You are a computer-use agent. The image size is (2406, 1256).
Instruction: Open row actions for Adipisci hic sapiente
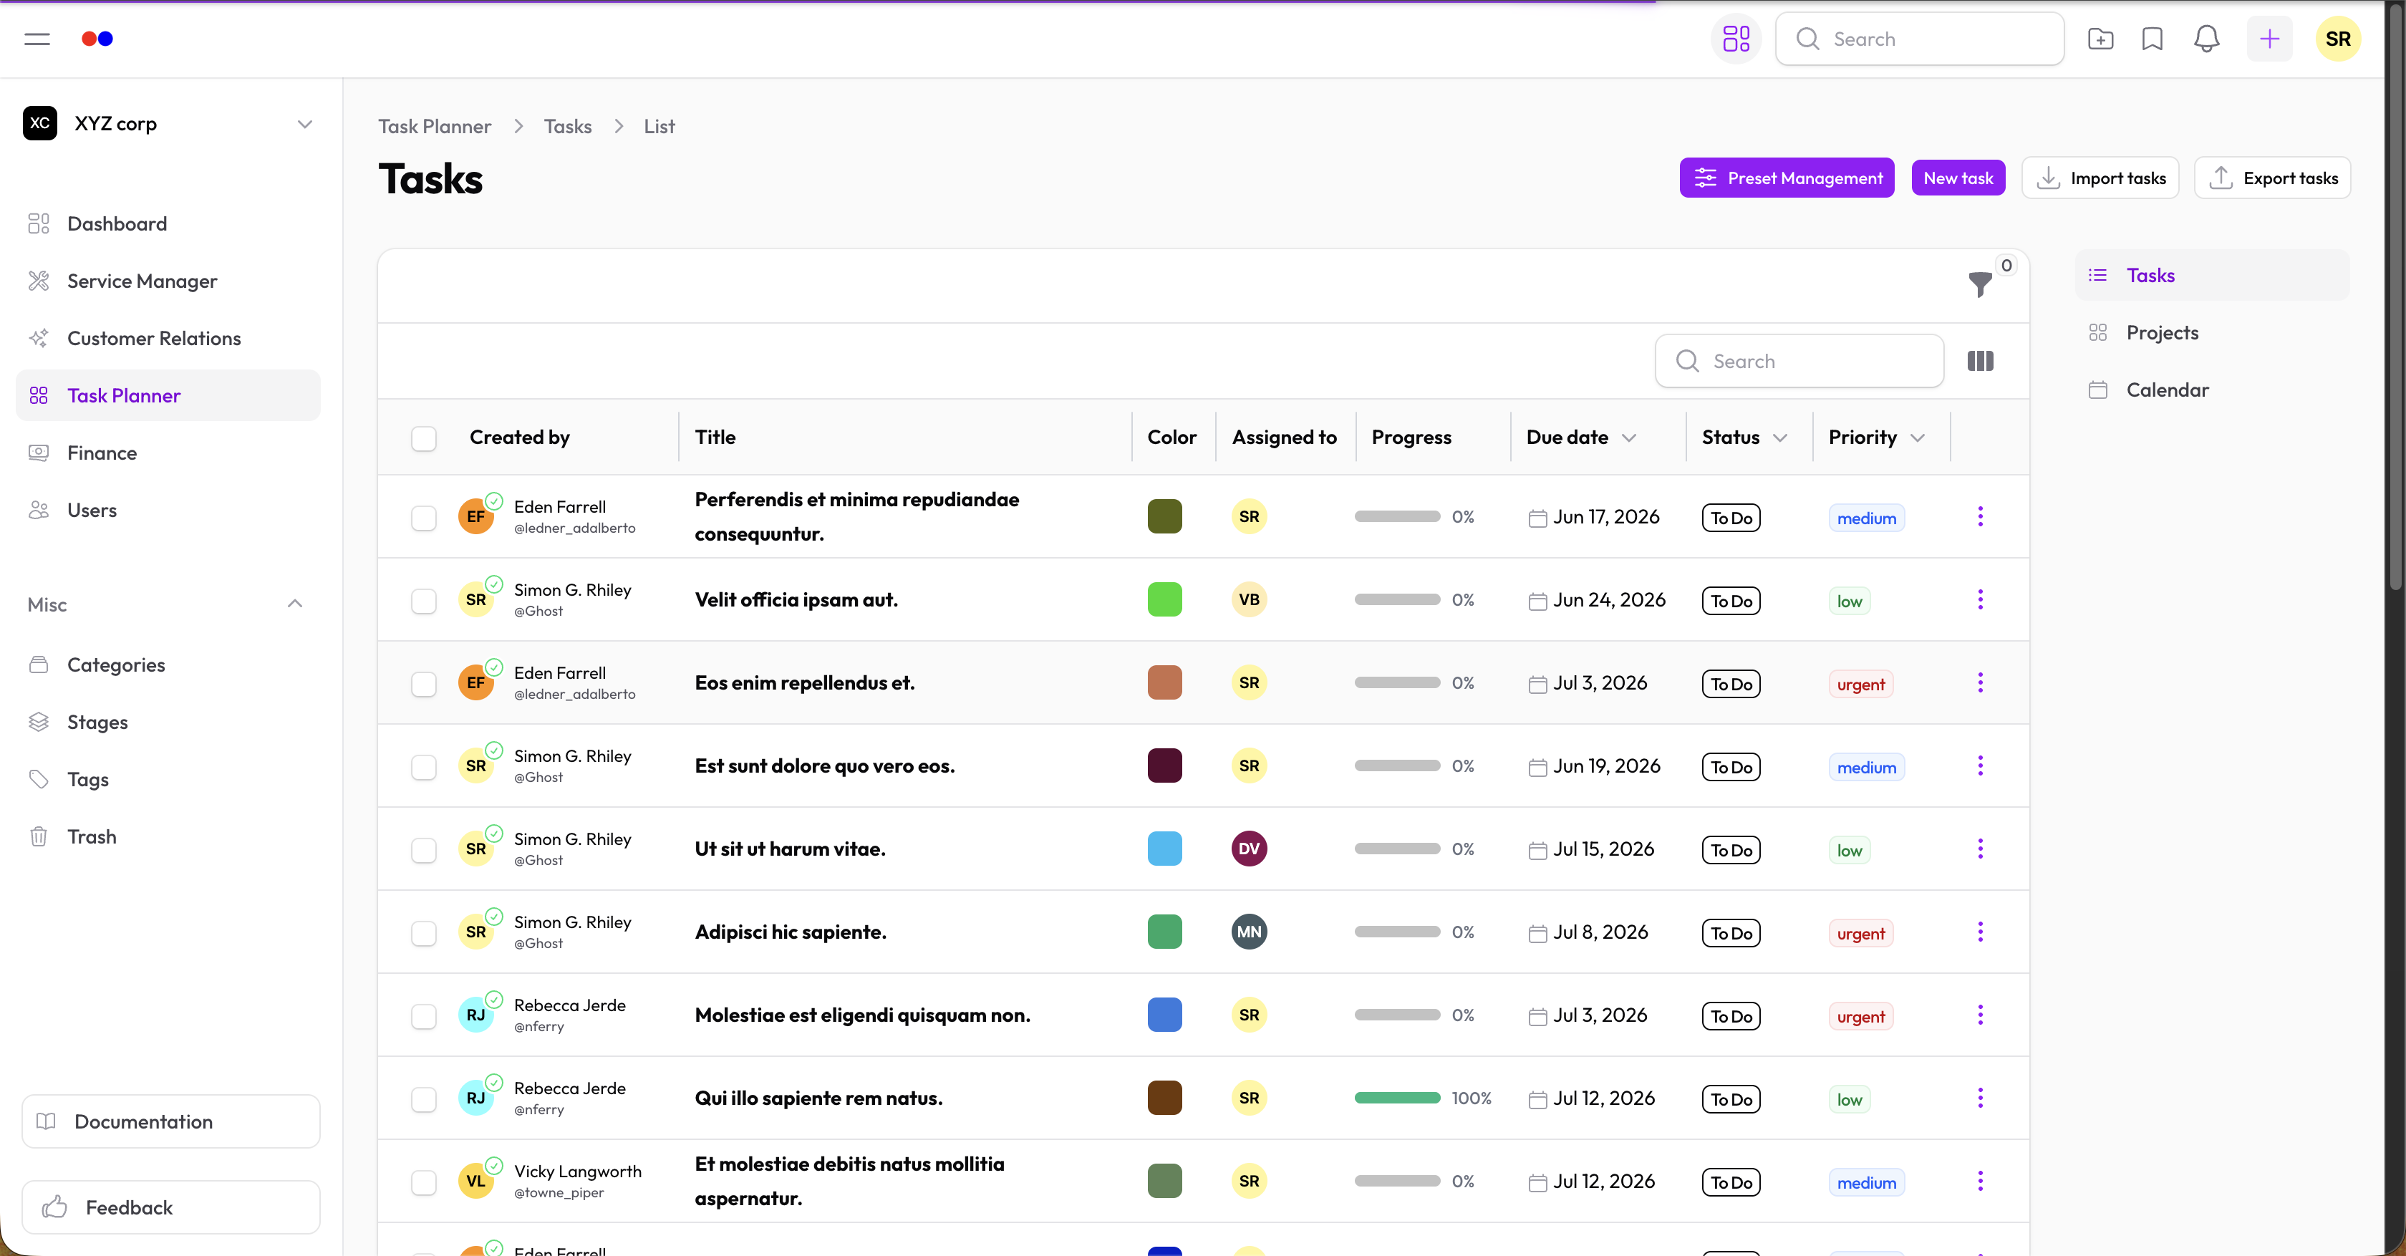coord(1979,932)
